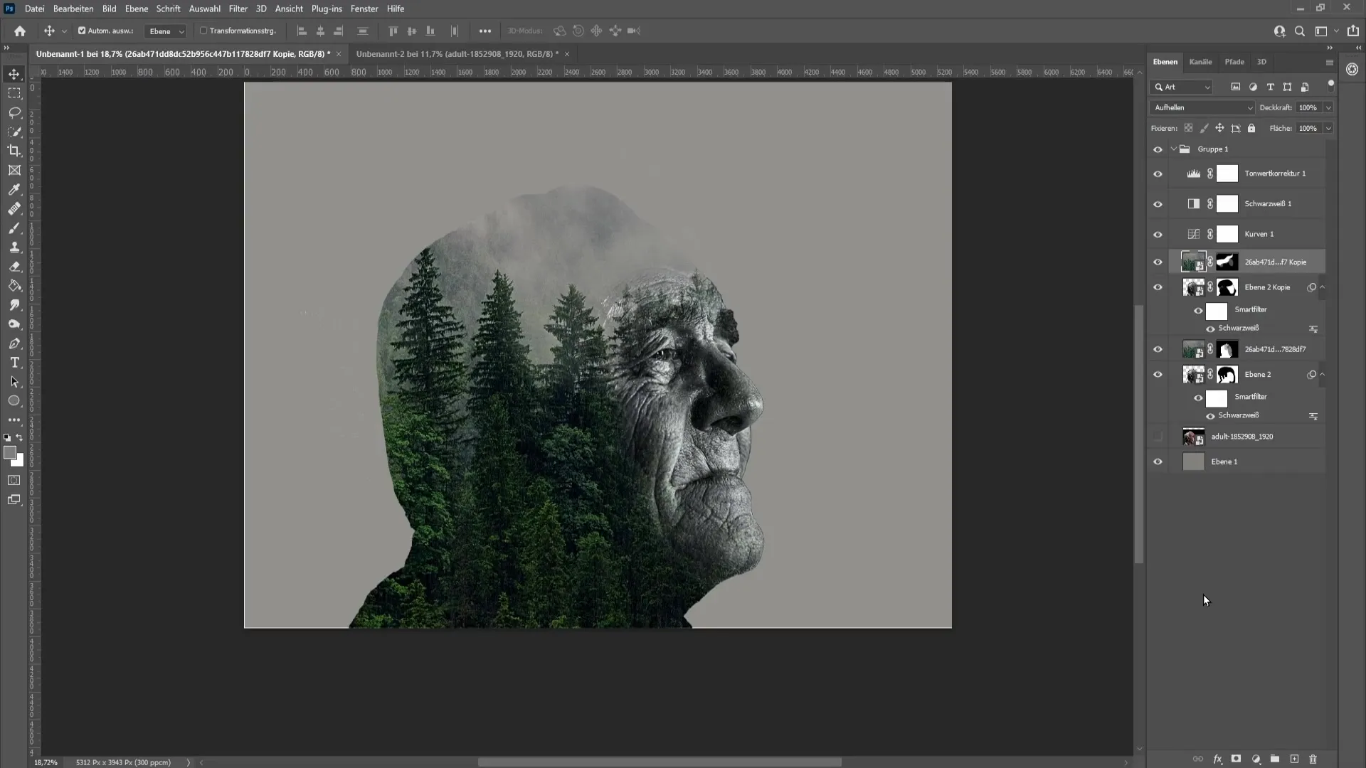The height and width of the screenshot is (768, 1366).
Task: Click the Home icon in options bar
Action: [20, 31]
